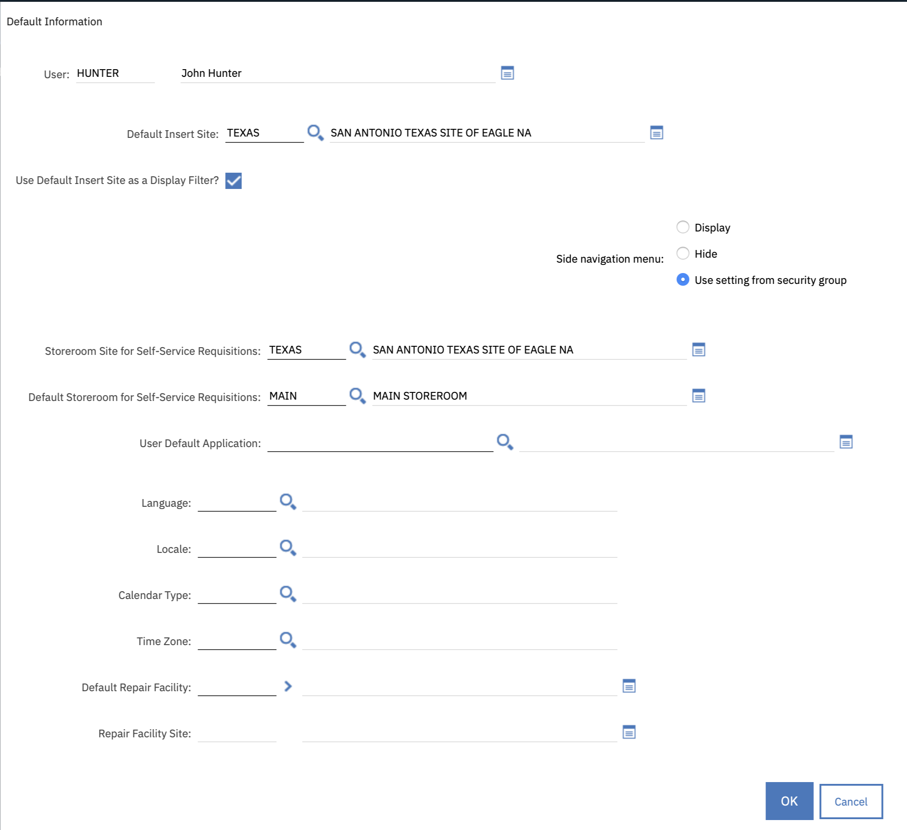Confirm settings with the OK button
This screenshot has height=830, width=907.
tap(789, 801)
